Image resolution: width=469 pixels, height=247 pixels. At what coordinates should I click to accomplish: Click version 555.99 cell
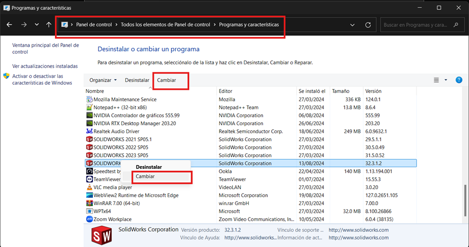coord(373,115)
